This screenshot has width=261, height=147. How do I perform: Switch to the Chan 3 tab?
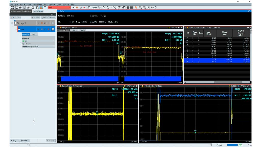82,30
